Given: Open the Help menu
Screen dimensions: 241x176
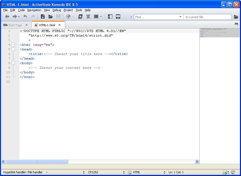Looking at the screenshot, I should (x=88, y=10).
